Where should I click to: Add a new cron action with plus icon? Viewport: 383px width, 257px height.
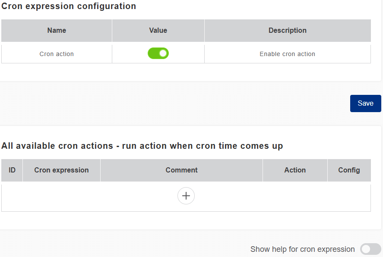point(186,196)
